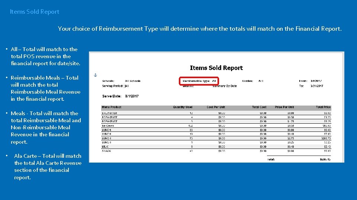Click the "Total Cost" column header

(x=259, y=107)
